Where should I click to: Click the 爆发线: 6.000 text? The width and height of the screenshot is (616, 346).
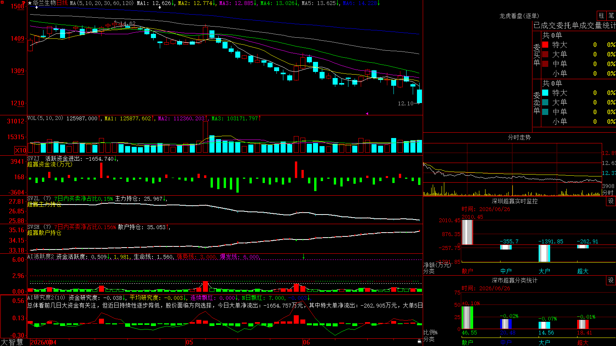click(239, 256)
